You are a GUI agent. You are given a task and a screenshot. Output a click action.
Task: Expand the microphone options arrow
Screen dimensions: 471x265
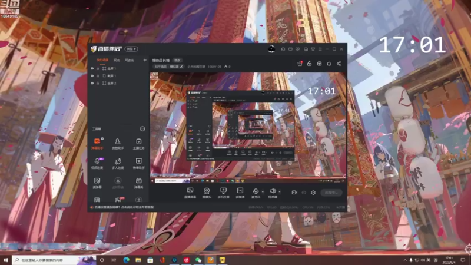tap(263, 191)
